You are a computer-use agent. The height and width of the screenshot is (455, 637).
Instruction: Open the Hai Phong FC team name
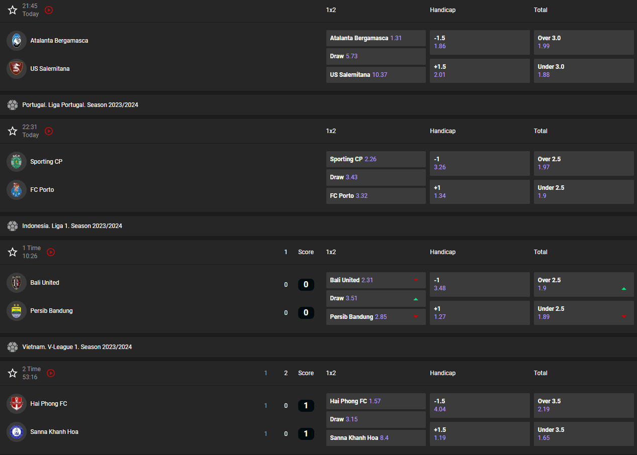pyautogui.click(x=49, y=404)
